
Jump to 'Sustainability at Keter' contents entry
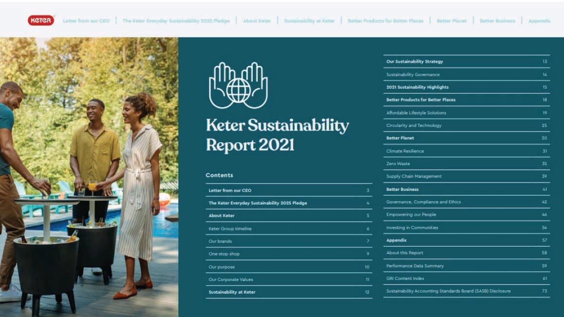[x=289, y=292]
